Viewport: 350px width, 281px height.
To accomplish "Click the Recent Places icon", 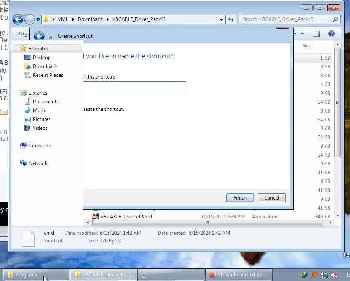I will click(x=27, y=75).
